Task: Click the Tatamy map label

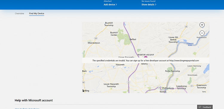Action: point(144,64)
